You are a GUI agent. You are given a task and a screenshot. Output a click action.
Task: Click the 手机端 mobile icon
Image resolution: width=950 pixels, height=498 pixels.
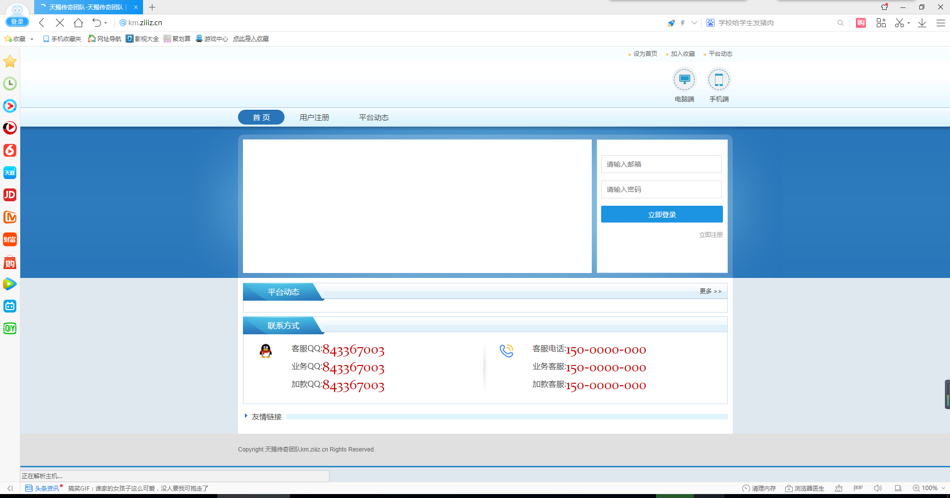click(719, 79)
